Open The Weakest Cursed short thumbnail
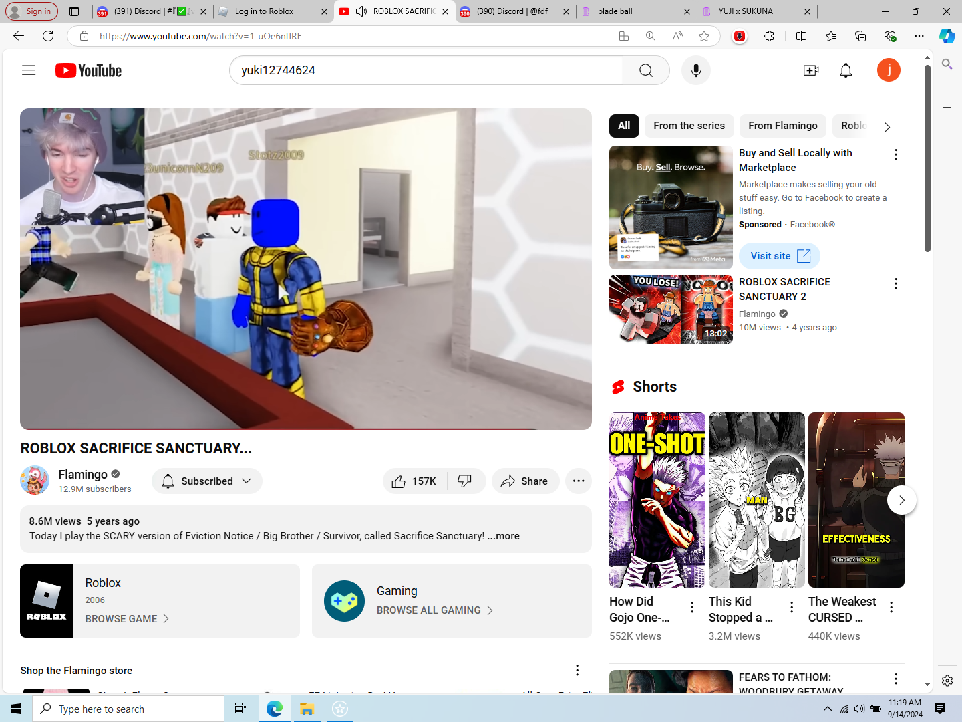962x722 pixels. 856,500
